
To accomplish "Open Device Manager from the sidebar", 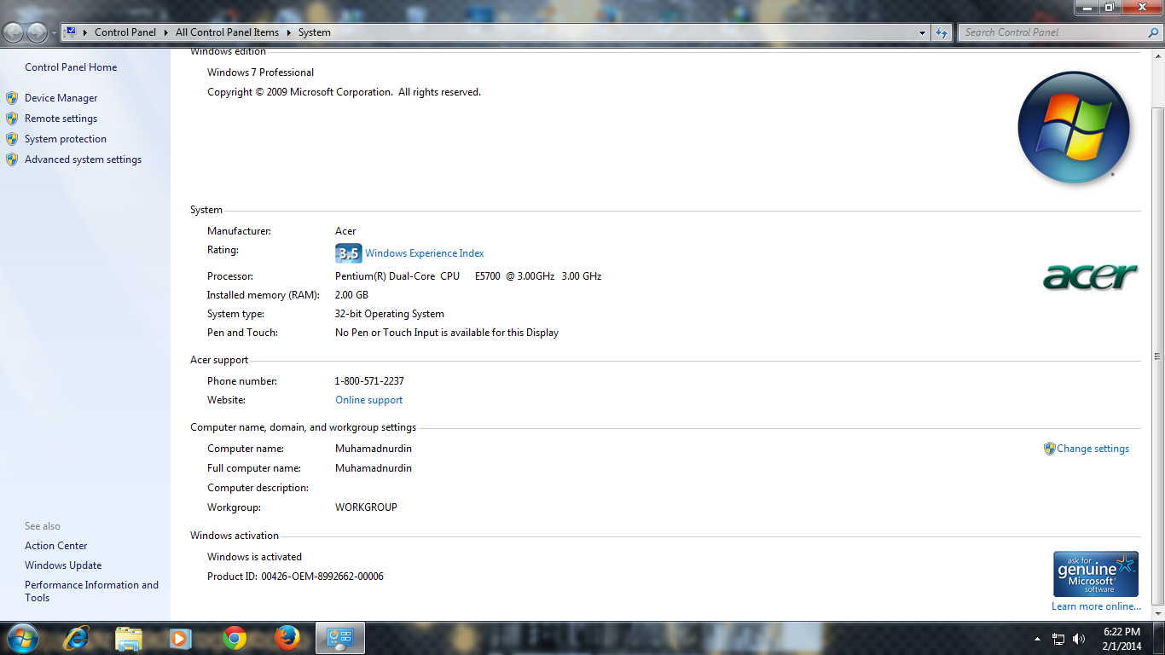I will coord(61,98).
